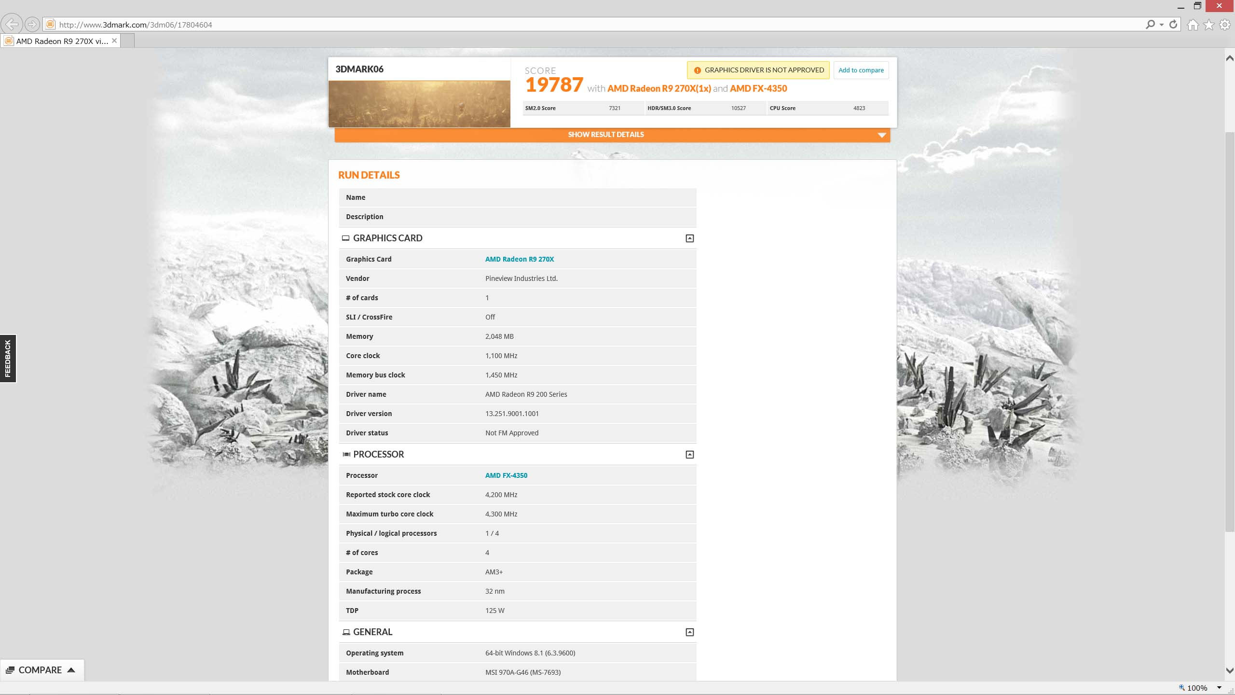Click the HDR/SM3.0 Score value 10527
The width and height of the screenshot is (1235, 695).
tap(738, 108)
